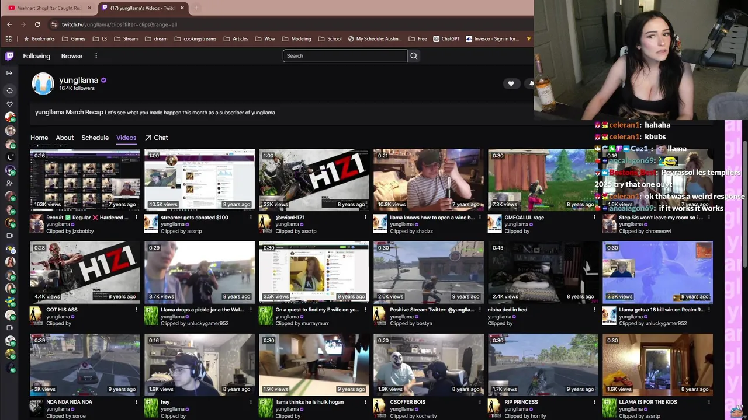Open options for RIP PRINCESS clip
Viewport: 748px width, 420px height.
pos(594,402)
